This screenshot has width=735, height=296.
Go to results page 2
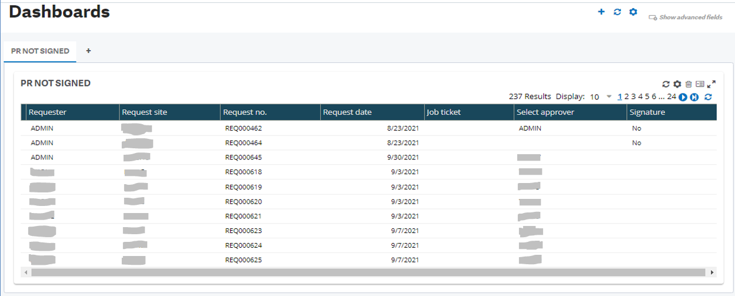(x=627, y=97)
